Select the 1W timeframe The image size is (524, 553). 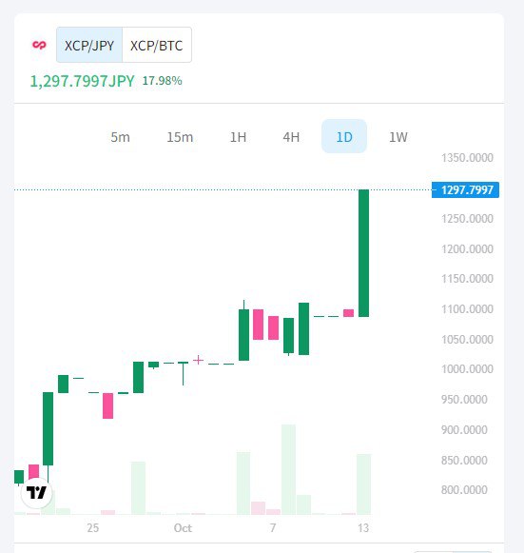coord(398,137)
